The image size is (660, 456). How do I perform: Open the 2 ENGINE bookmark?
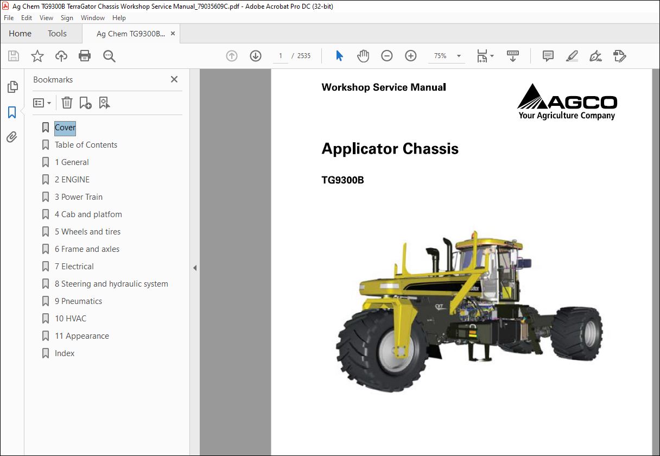coord(72,180)
